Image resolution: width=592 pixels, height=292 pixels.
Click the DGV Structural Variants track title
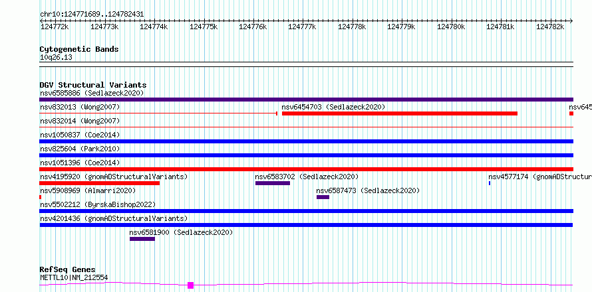point(93,85)
